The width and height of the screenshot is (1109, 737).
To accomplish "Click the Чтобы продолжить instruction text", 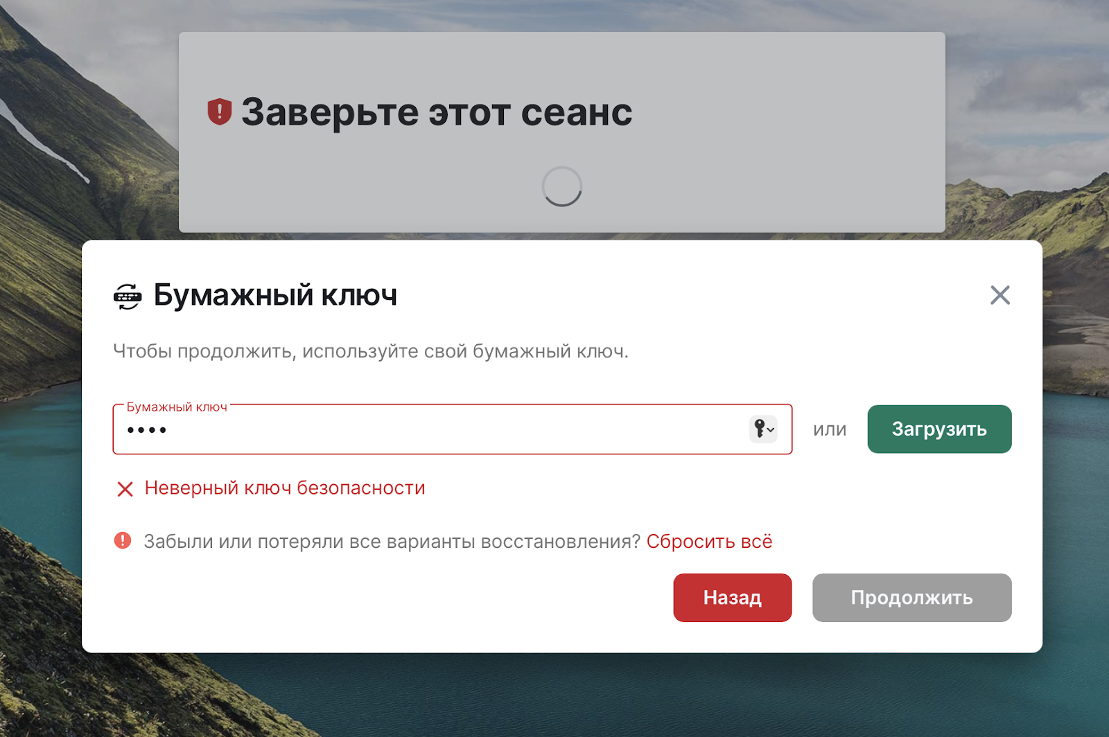I will (370, 351).
